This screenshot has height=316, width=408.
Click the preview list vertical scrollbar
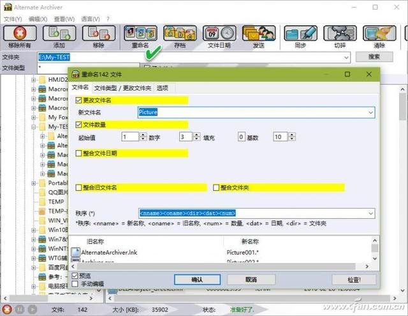375,250
